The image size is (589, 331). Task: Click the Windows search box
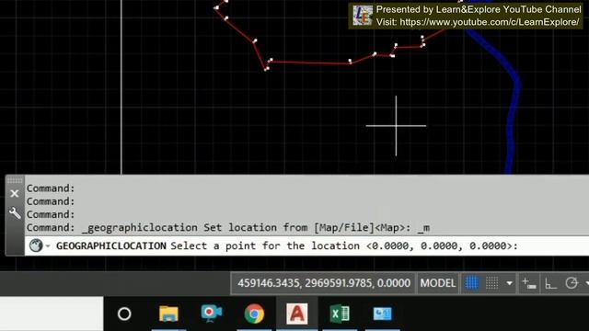52,314
